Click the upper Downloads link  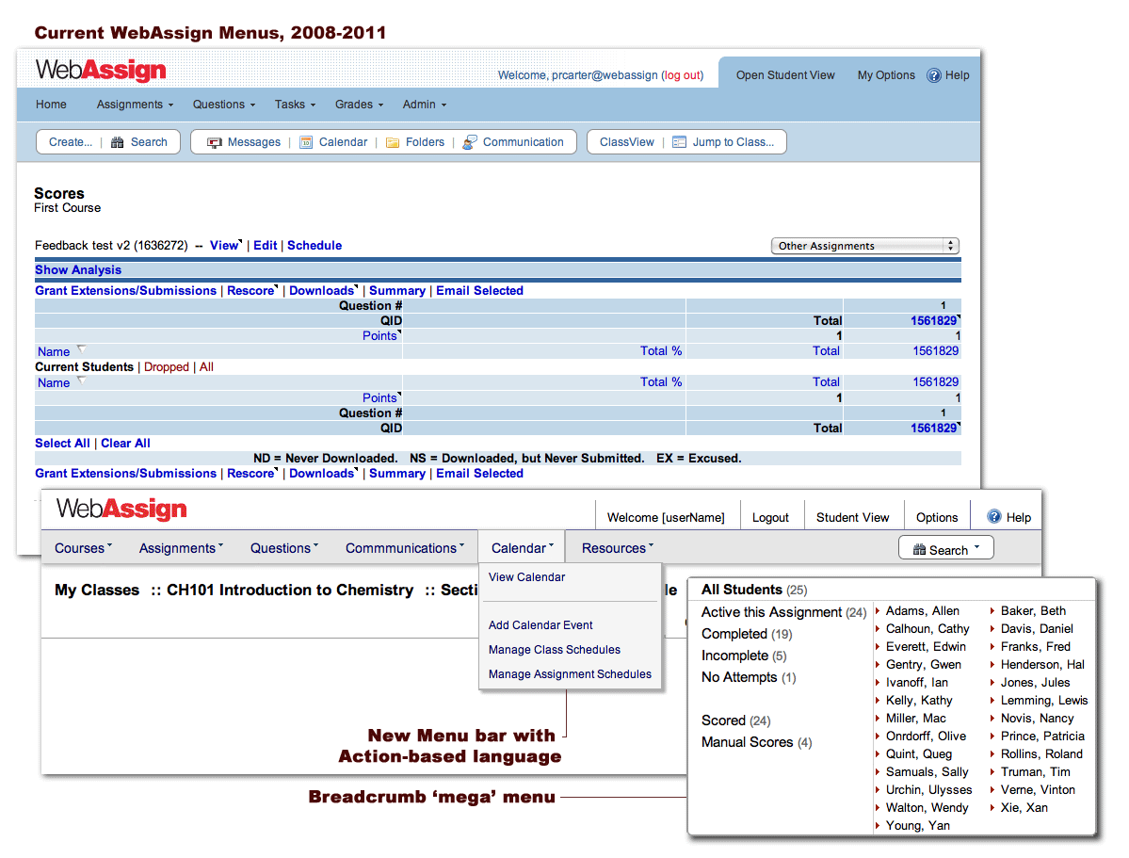(x=322, y=291)
